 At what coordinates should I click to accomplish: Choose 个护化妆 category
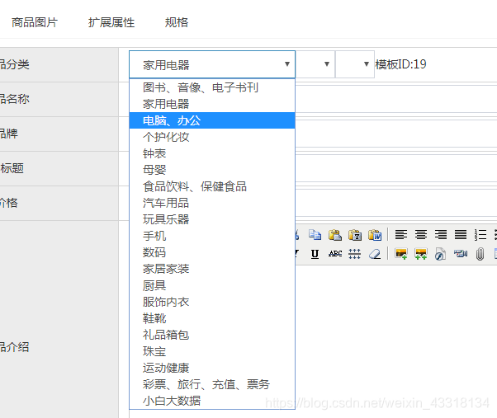[x=212, y=137]
